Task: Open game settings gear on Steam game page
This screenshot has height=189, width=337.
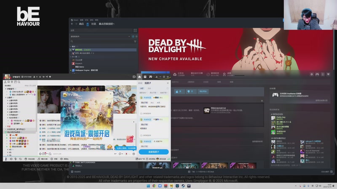Action: (x=312, y=74)
